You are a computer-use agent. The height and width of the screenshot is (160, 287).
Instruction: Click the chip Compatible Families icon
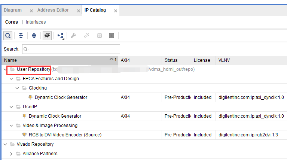100,36
